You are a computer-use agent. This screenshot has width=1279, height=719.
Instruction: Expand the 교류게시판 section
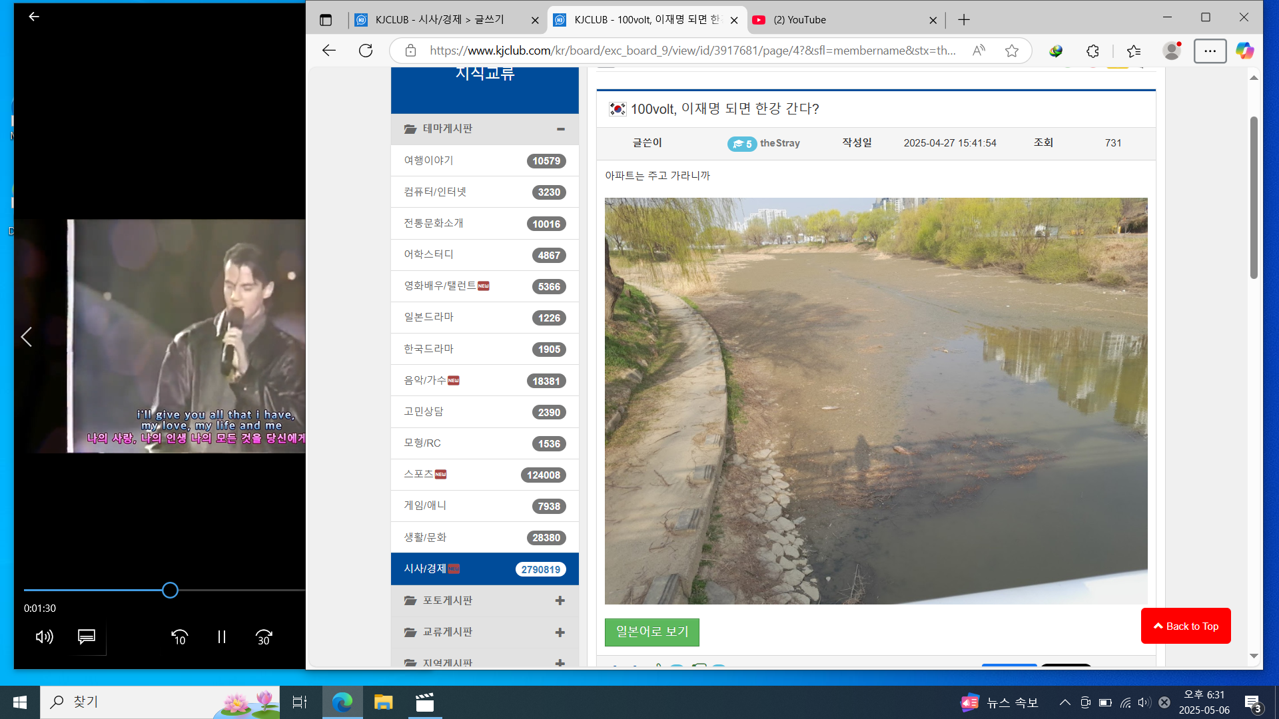560,632
